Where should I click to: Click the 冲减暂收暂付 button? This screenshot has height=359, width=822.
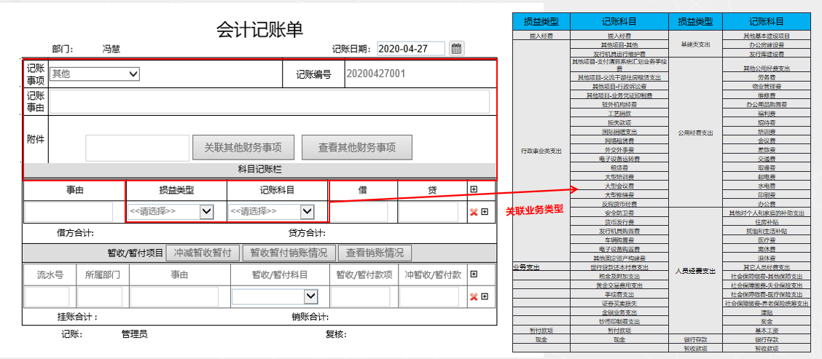click(203, 253)
